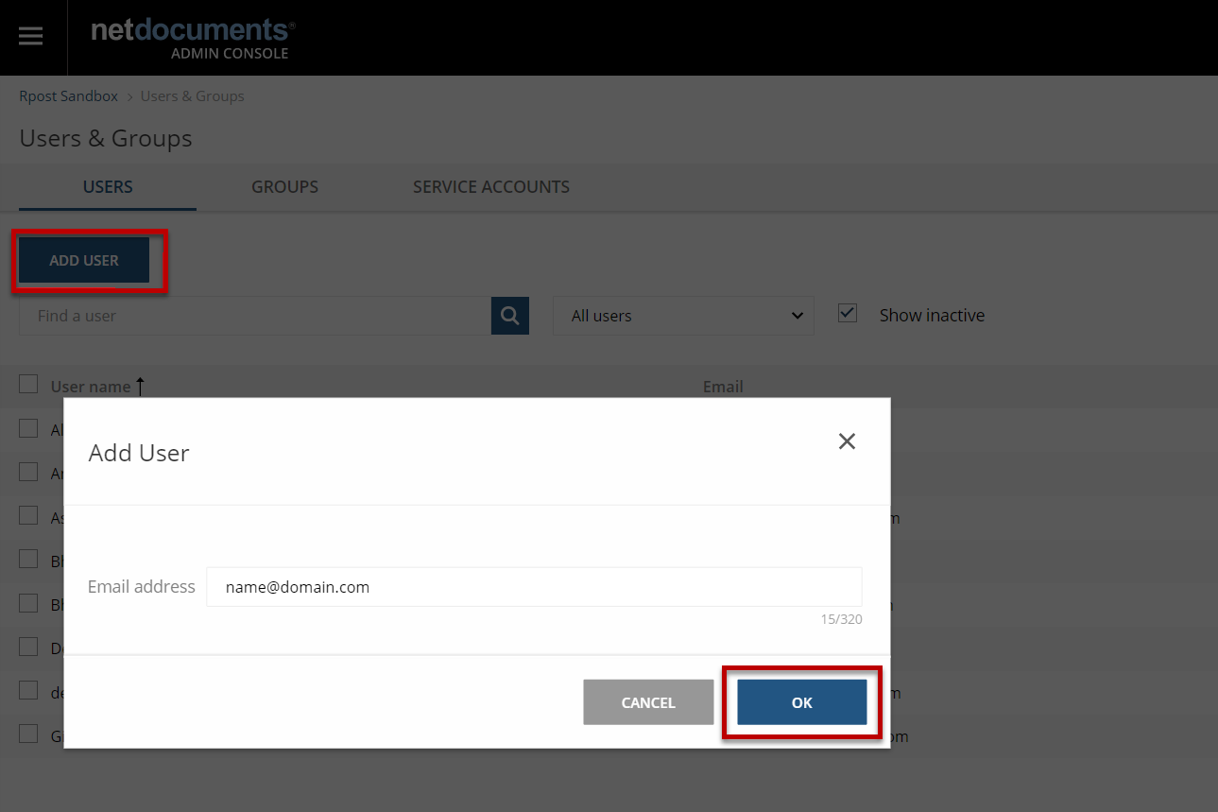Select the USERS tab
The height and width of the screenshot is (812, 1218).
[107, 186]
